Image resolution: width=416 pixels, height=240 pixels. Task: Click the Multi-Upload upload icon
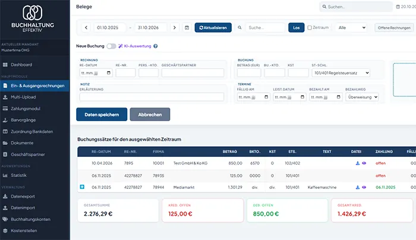coord(5,97)
